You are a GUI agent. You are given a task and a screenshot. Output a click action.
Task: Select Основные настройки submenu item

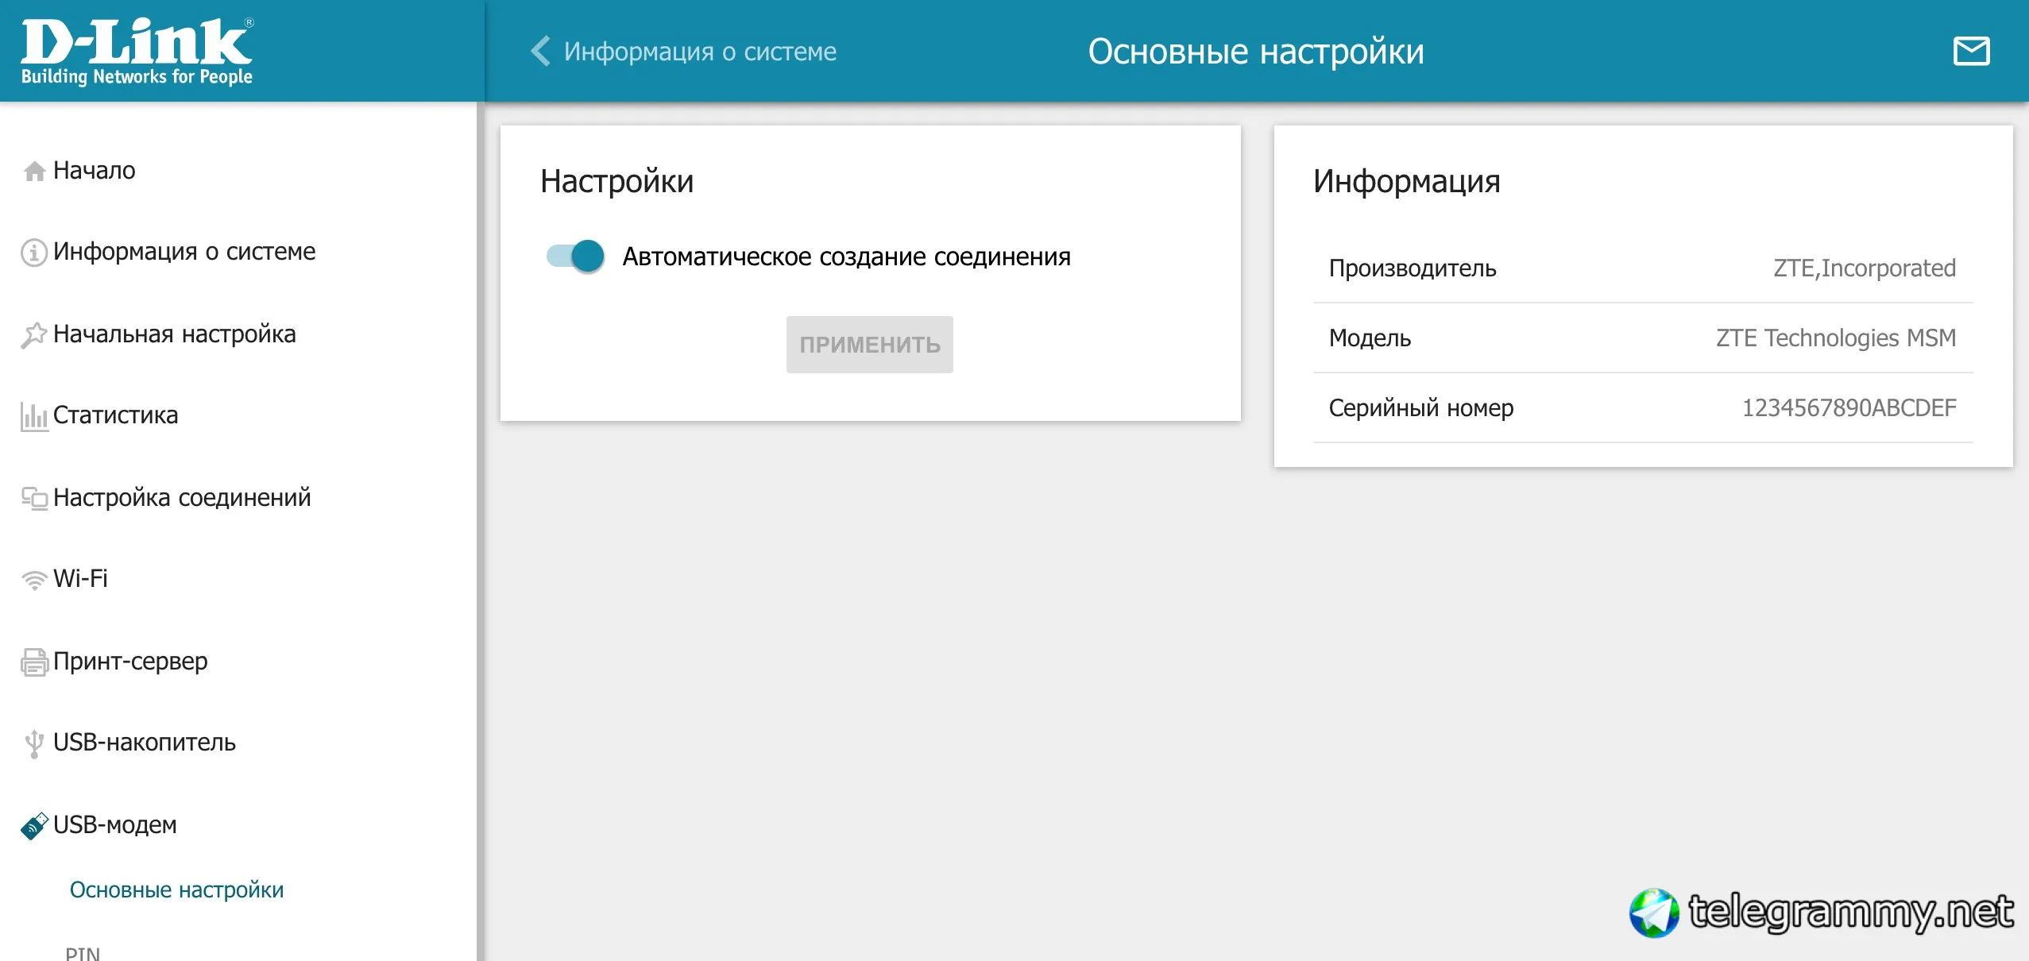click(x=176, y=890)
